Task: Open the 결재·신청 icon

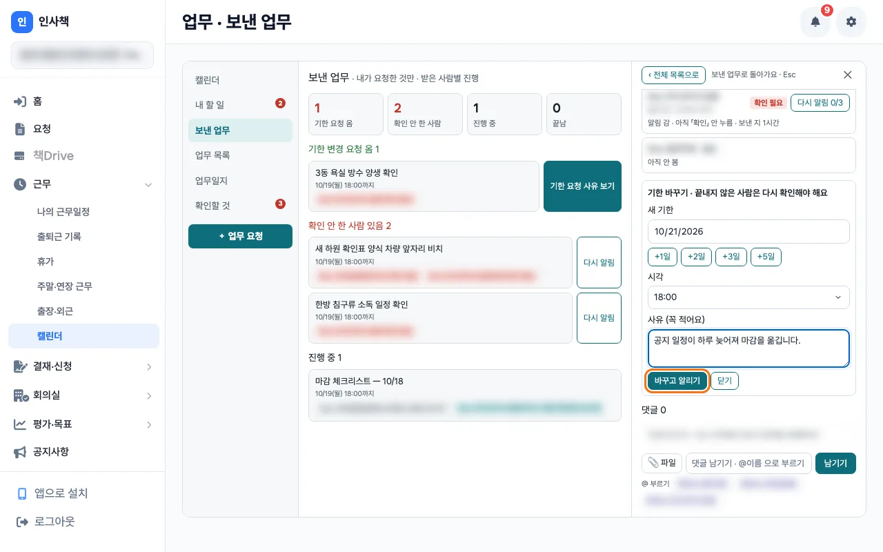Action: [x=20, y=366]
